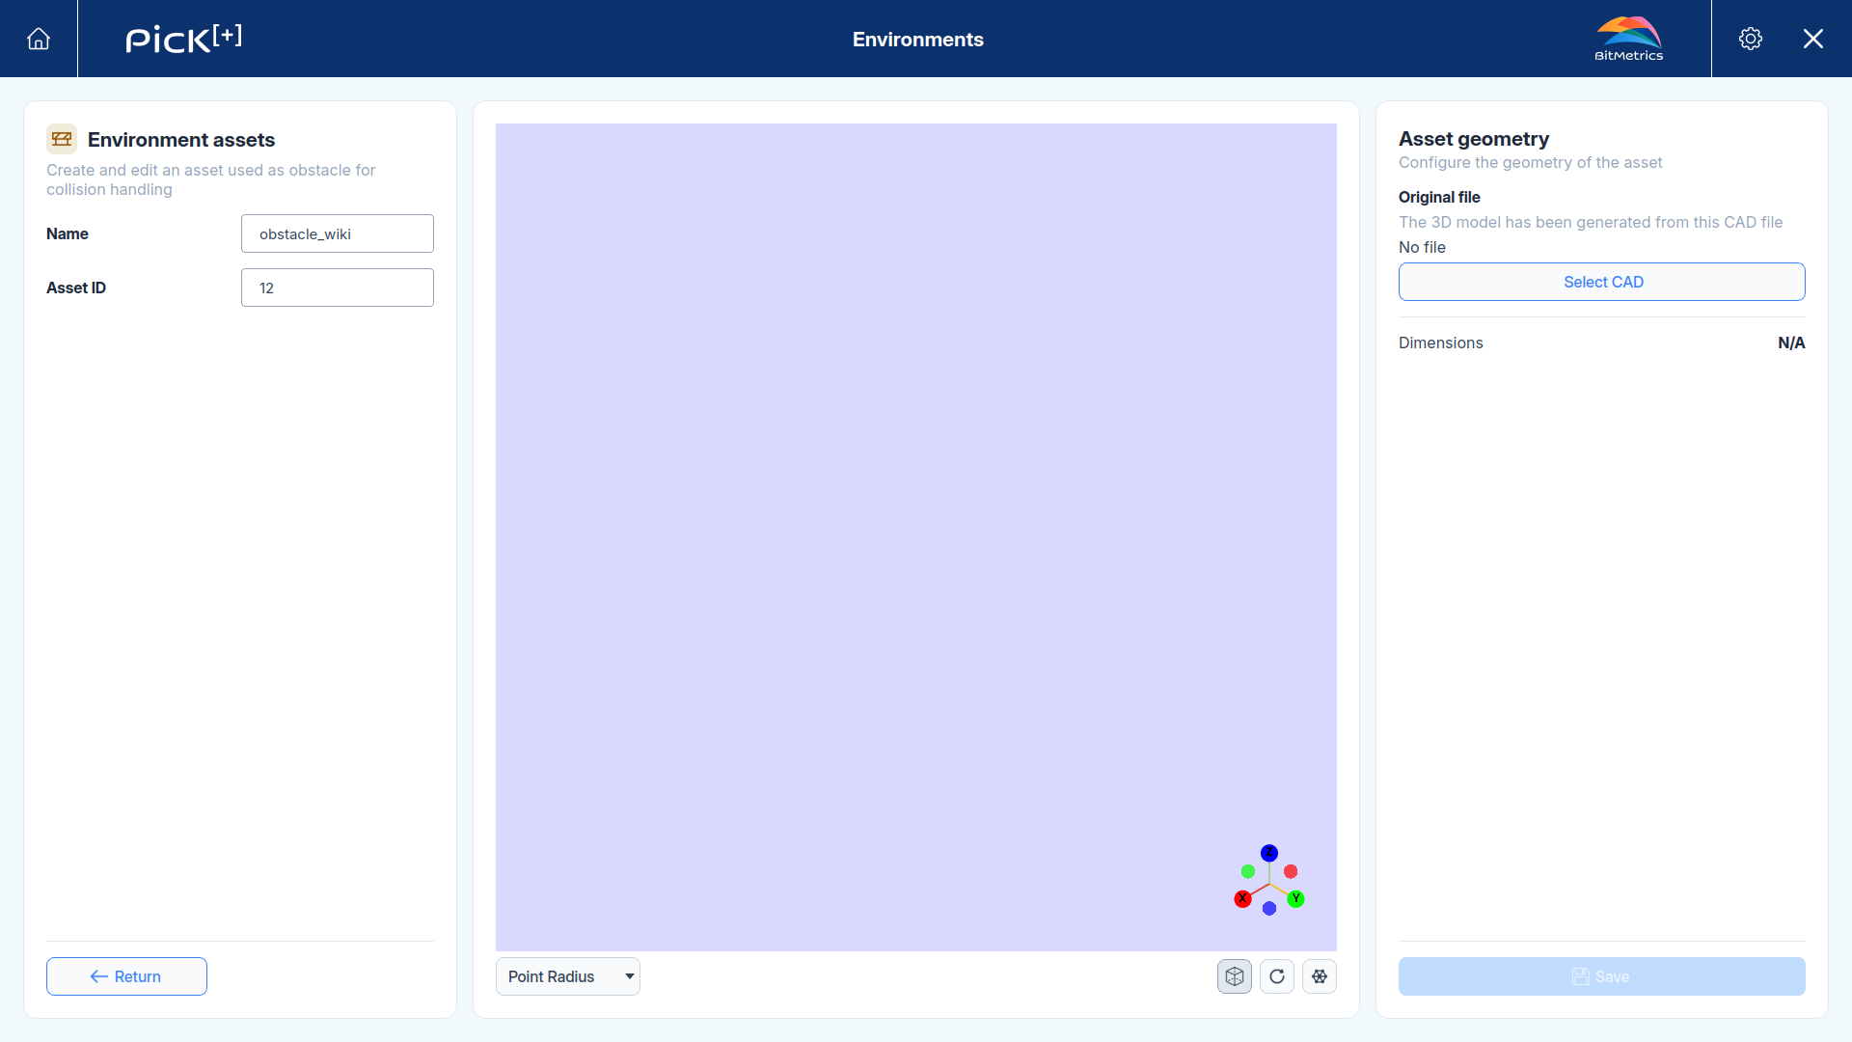The width and height of the screenshot is (1852, 1042).
Task: Click the Pick[+] logo
Action: 183,39
